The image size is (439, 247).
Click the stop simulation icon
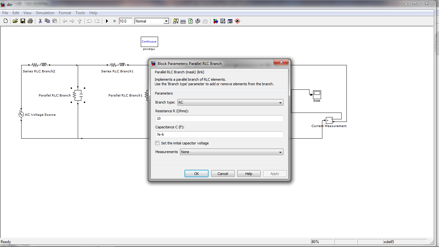click(114, 21)
